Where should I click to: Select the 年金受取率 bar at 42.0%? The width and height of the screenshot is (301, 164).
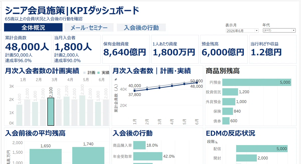(148, 156)
